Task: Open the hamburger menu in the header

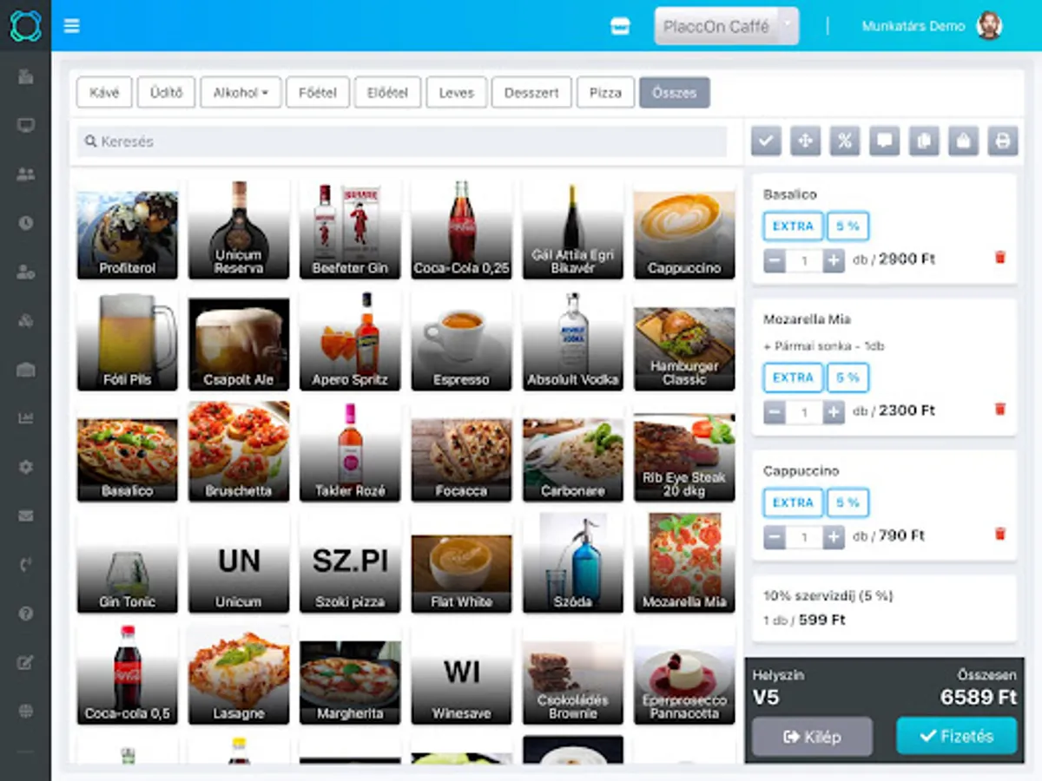Action: [x=72, y=26]
